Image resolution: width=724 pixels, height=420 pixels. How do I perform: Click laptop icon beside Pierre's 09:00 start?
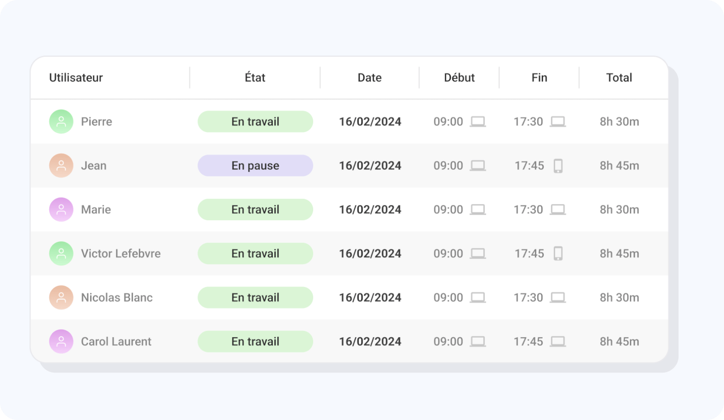coord(478,122)
